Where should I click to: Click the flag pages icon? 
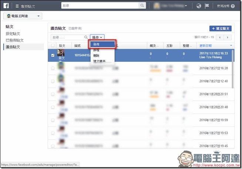(x=206, y=6)
